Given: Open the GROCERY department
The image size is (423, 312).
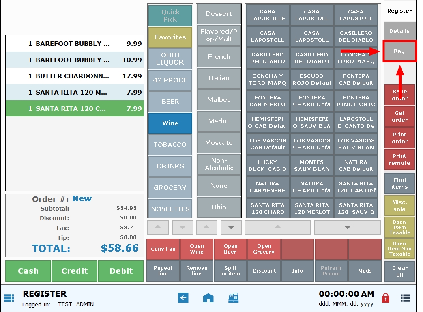Looking at the screenshot, I should pos(170,187).
